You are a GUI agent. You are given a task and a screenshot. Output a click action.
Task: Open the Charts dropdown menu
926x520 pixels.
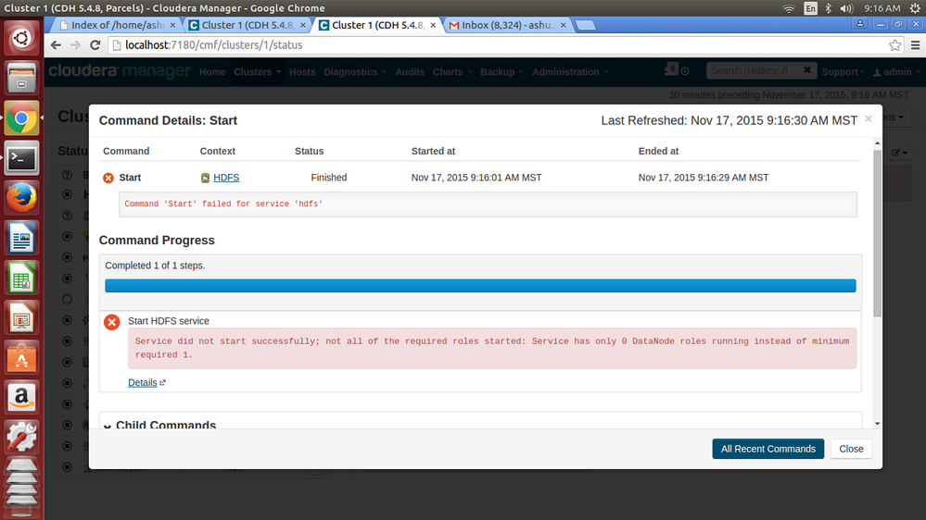pos(452,72)
